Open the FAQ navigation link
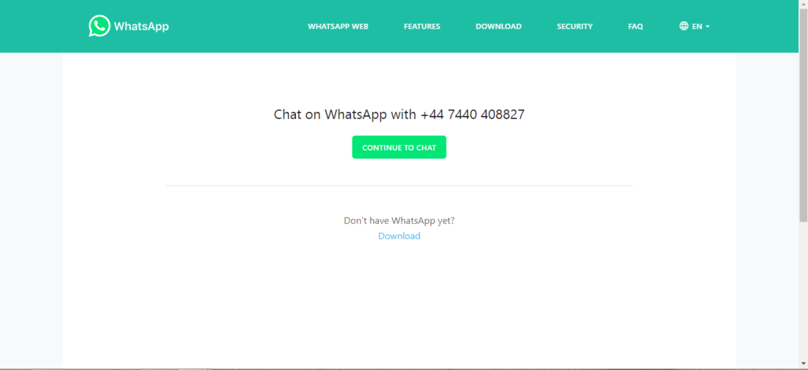The height and width of the screenshot is (370, 808). [635, 26]
